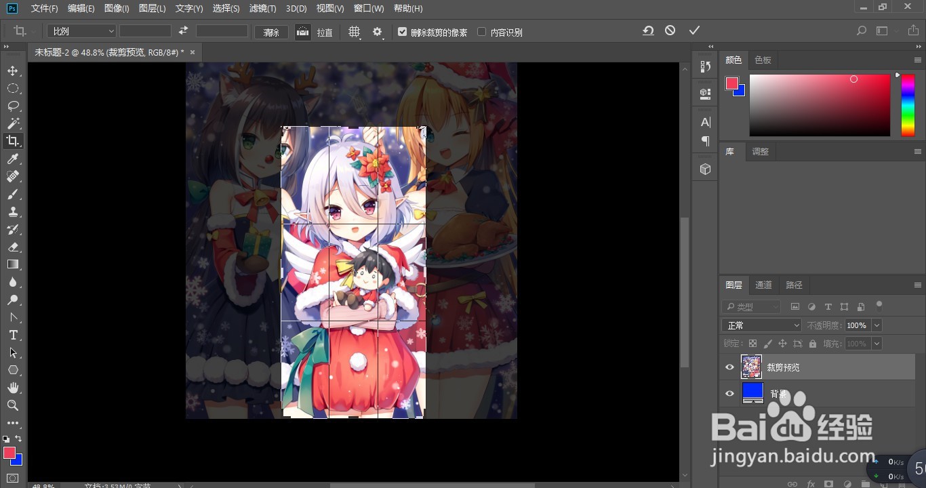
Task: Hide the 裁剪预览 layer
Action: [729, 367]
